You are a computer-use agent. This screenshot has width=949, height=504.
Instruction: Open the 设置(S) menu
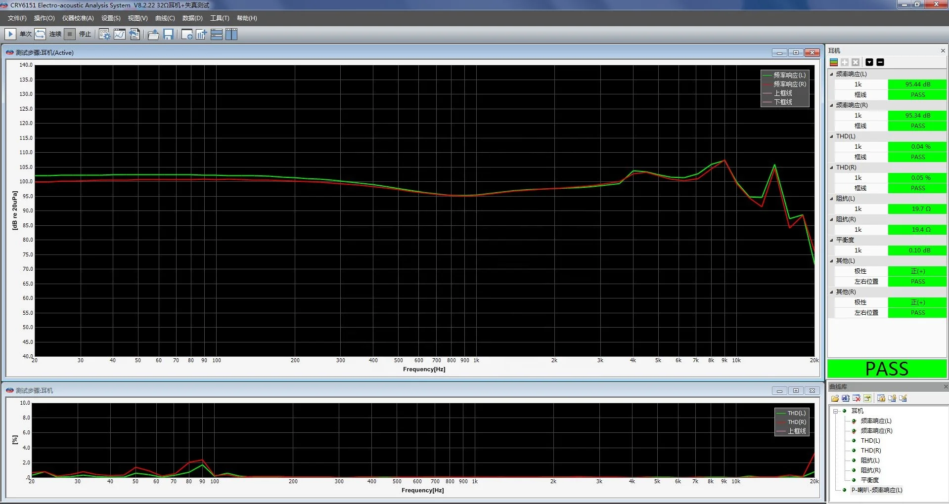(111, 18)
